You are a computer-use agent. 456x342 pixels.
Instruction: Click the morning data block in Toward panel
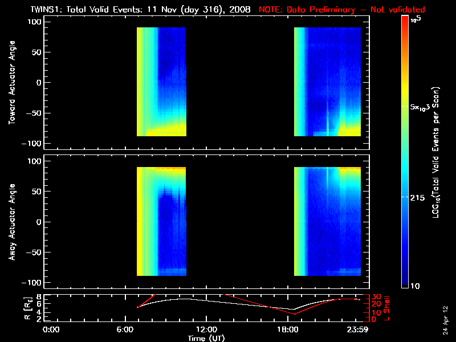(x=161, y=82)
